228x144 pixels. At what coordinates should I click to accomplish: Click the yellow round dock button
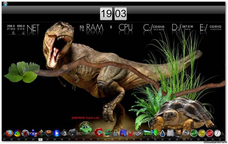(202, 133)
